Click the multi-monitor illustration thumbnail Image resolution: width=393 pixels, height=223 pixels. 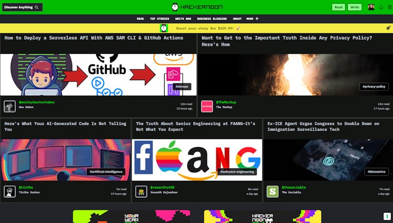(x=65, y=160)
